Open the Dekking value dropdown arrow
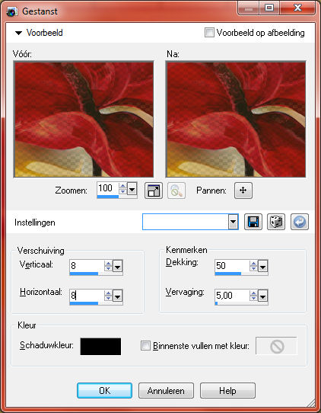321x413 pixels. tap(262, 266)
